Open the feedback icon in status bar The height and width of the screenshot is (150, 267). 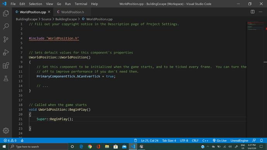tap(254, 140)
